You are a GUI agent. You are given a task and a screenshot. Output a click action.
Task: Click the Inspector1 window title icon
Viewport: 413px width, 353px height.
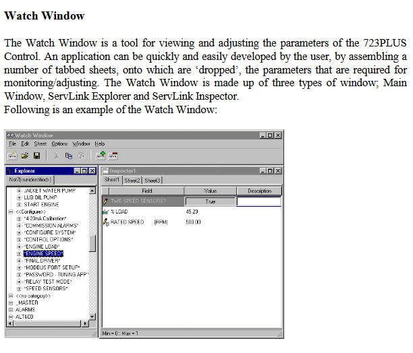point(106,171)
